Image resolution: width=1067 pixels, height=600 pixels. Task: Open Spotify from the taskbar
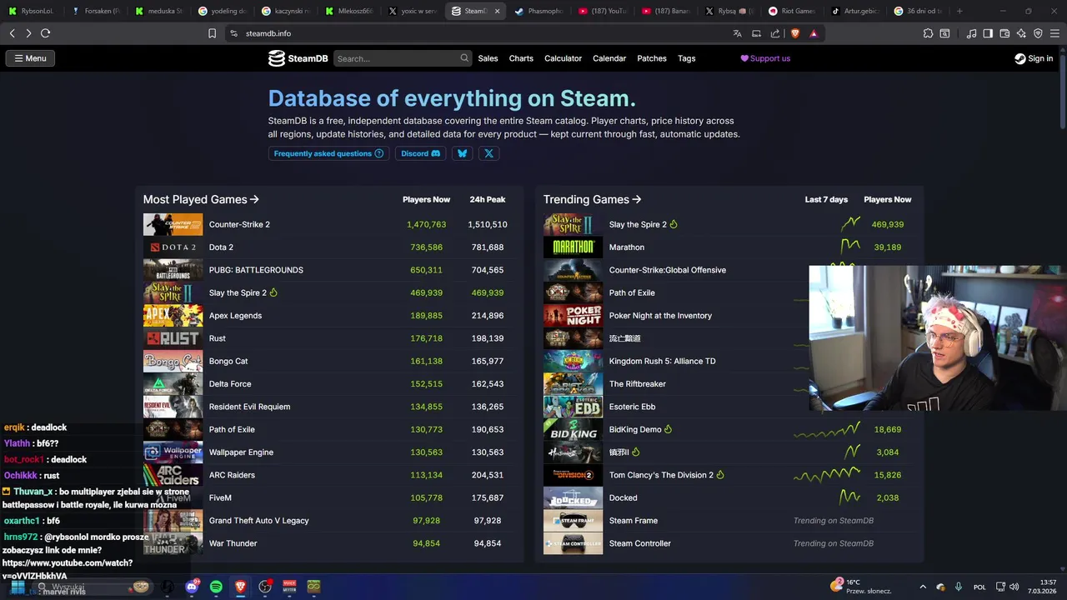[216, 587]
